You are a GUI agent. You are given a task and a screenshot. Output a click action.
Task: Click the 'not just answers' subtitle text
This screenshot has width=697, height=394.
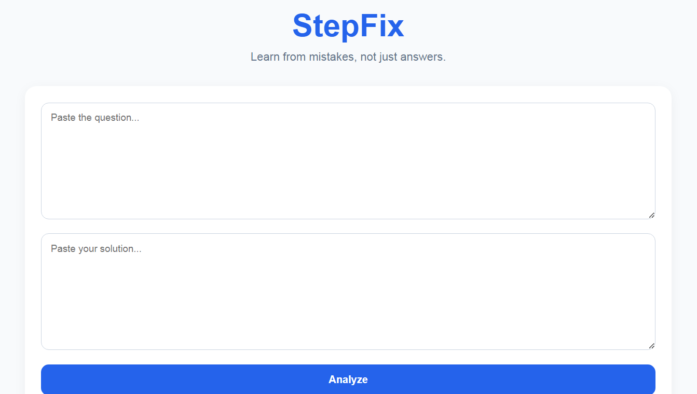403,57
